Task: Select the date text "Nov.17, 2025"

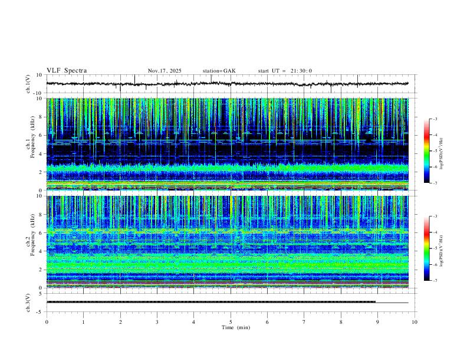Action: coord(165,71)
